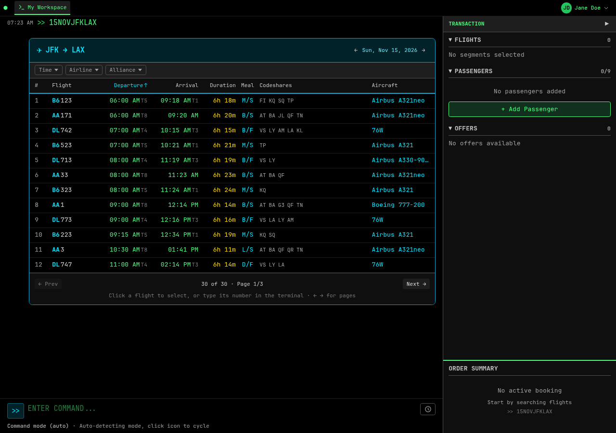Click the terminal icon in My Workspace tab

22,7
